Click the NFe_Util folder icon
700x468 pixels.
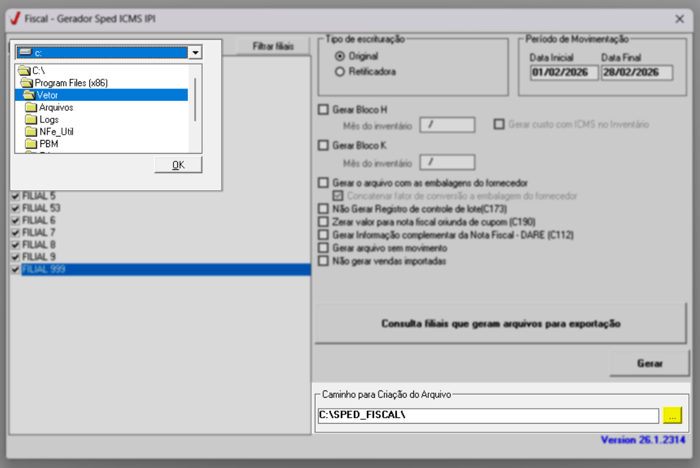coord(31,131)
